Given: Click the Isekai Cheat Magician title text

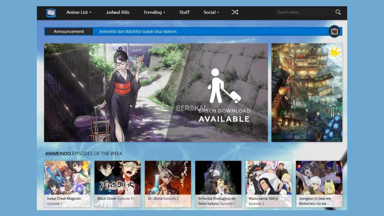Looking at the screenshot, I should [x=64, y=199].
